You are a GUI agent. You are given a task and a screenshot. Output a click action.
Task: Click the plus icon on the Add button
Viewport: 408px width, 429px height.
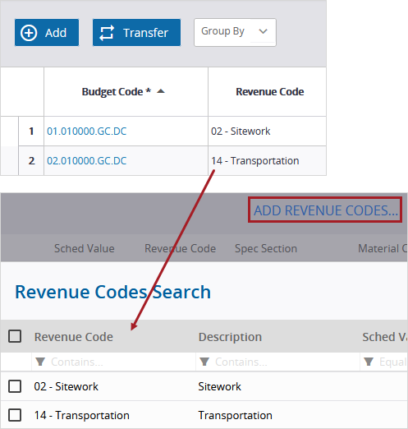pyautogui.click(x=29, y=33)
